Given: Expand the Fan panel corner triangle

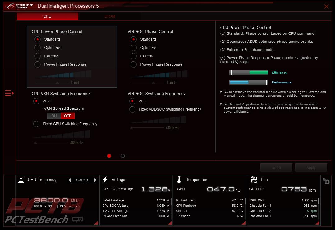Looking at the screenshot, I should [317, 223].
